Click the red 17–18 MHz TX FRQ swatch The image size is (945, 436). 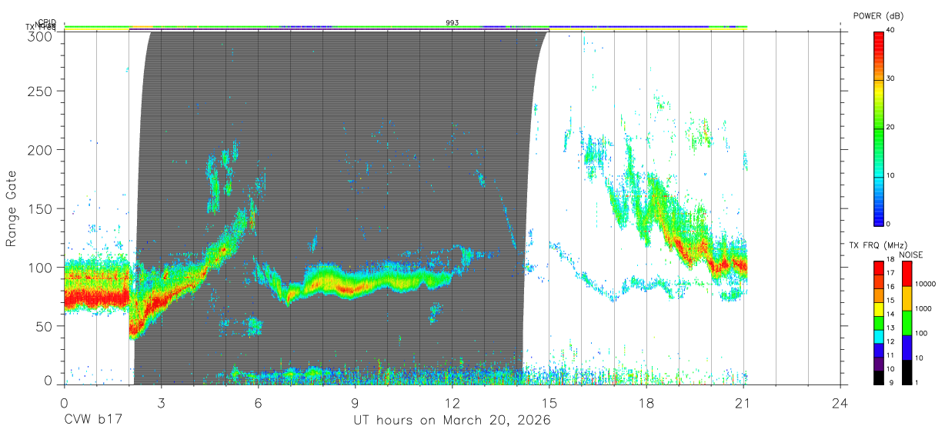(x=879, y=268)
